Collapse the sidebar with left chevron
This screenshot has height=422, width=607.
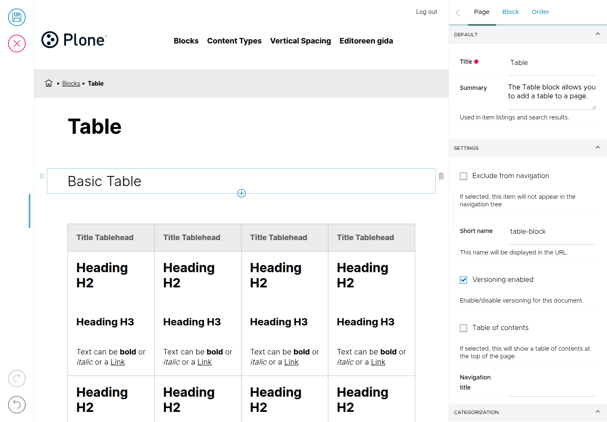[458, 12]
